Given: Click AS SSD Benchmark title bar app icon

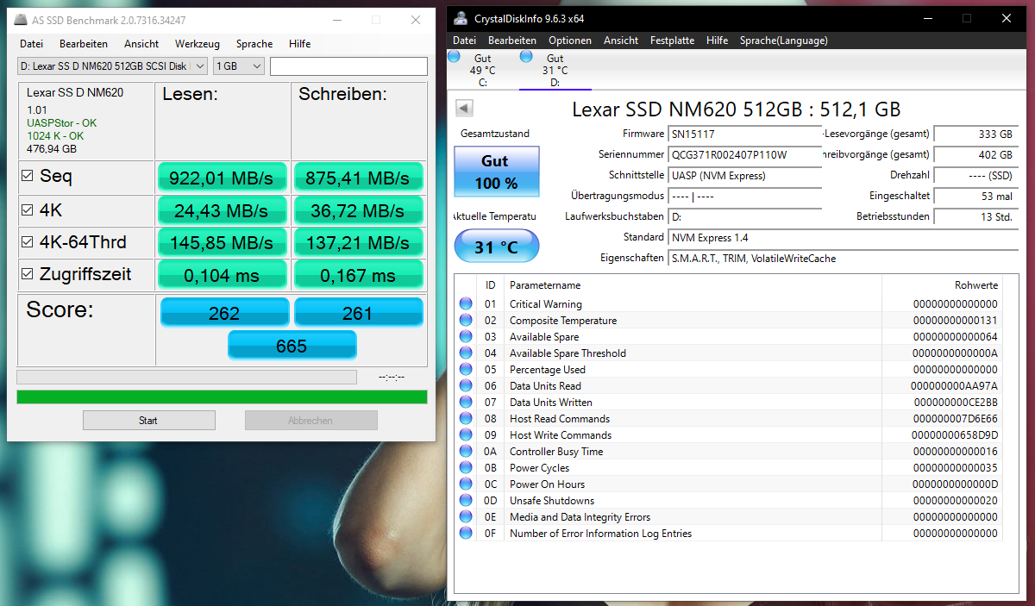Looking at the screenshot, I should click(x=22, y=20).
